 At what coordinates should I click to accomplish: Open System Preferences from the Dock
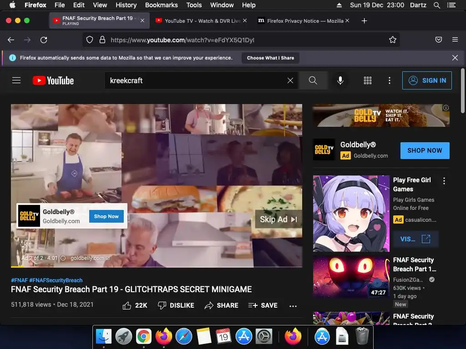coord(264,337)
